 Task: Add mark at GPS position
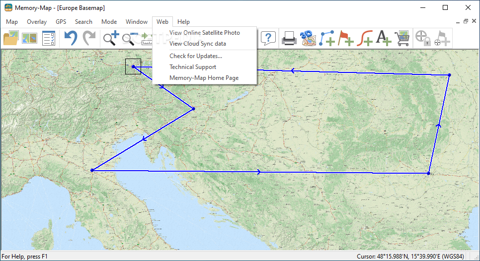(x=442, y=38)
